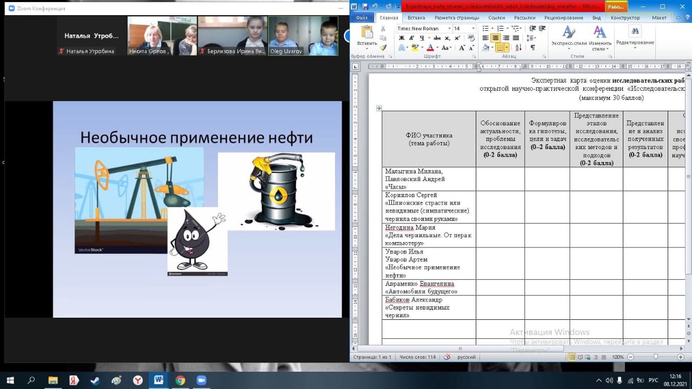Click the Zoom app icon in taskbar
This screenshot has width=692, height=389.
[x=201, y=380]
